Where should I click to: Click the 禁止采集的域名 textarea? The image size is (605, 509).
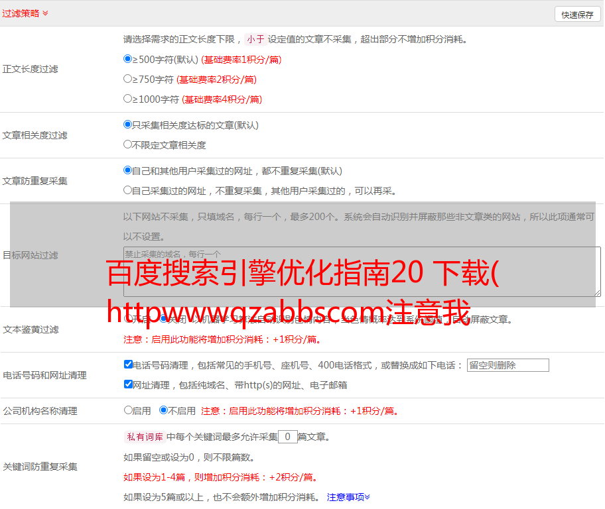coord(362,272)
